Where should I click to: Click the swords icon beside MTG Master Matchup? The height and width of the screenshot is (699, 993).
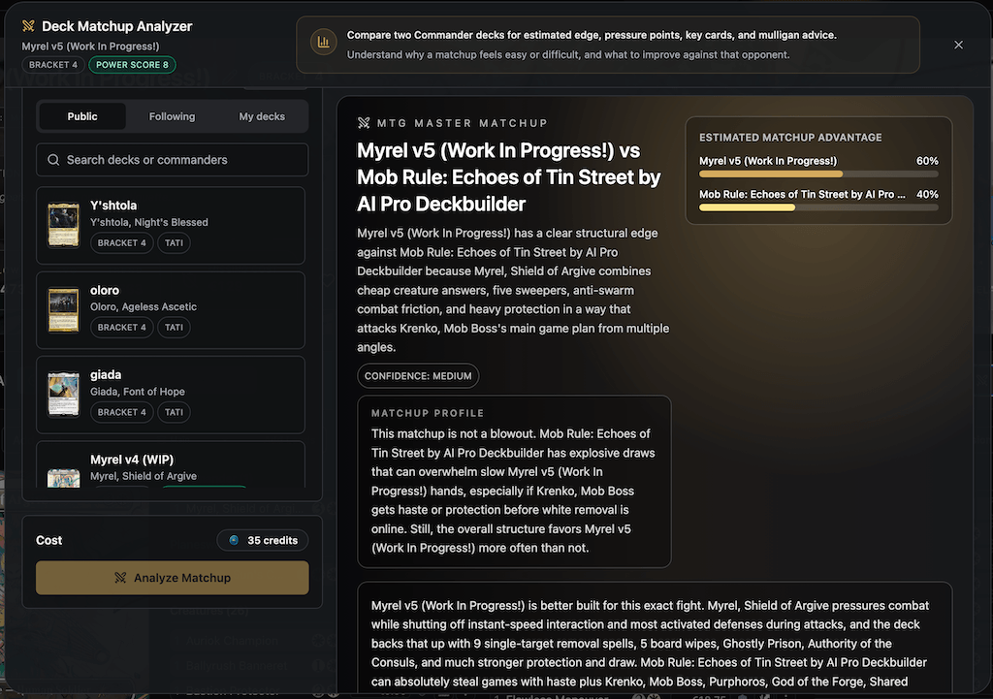point(364,123)
